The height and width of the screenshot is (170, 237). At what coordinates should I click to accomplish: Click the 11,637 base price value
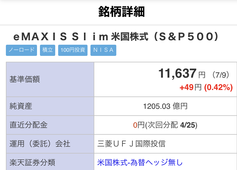[177, 73]
